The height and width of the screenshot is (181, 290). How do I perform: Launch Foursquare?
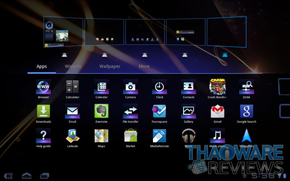[x=159, y=114]
